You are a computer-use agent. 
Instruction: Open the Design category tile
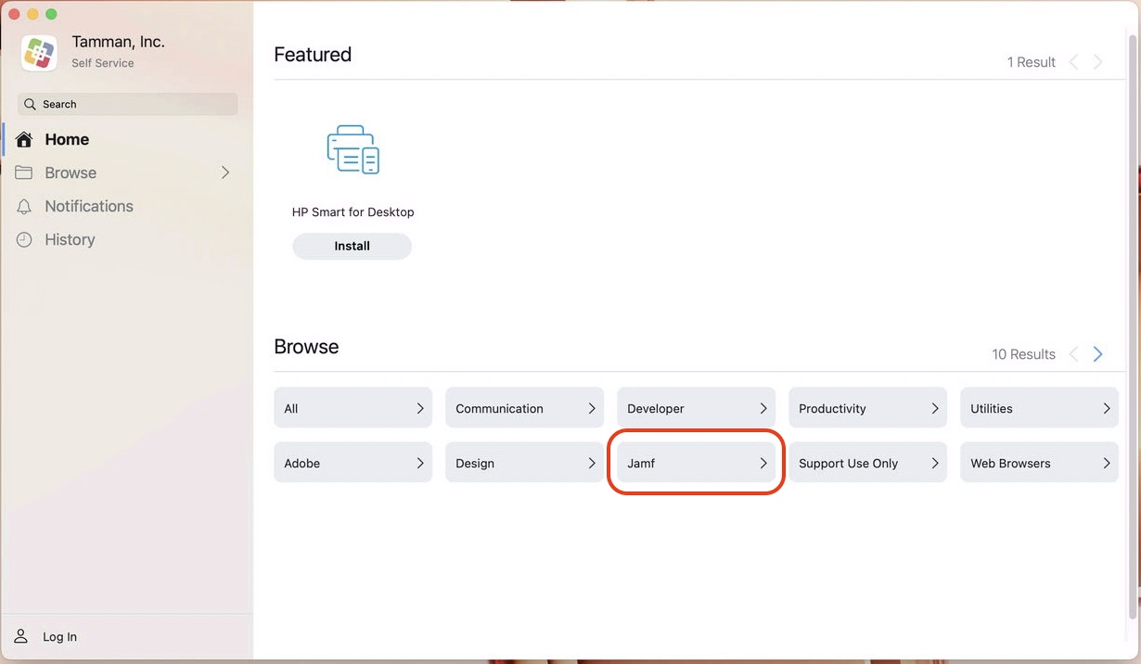pyautogui.click(x=525, y=463)
